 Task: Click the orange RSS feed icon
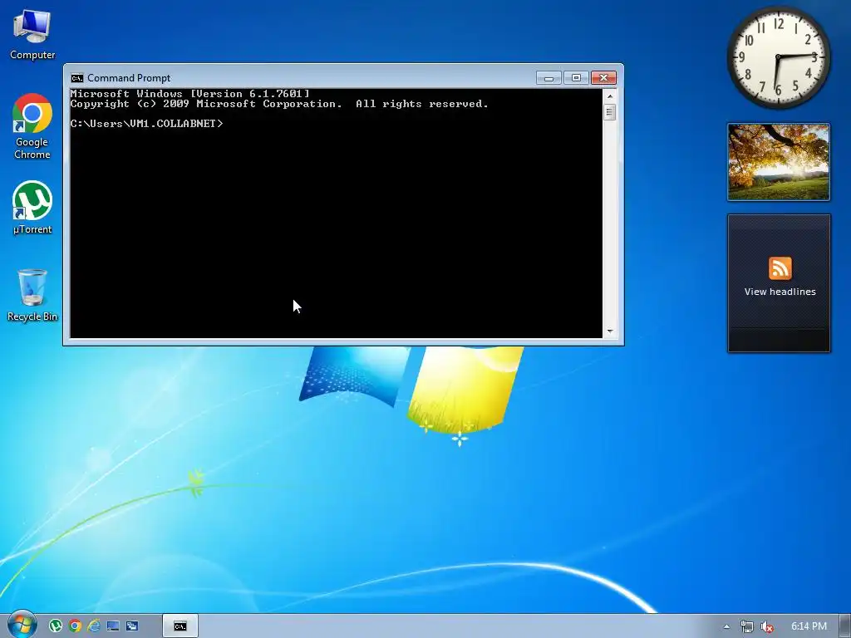click(780, 268)
